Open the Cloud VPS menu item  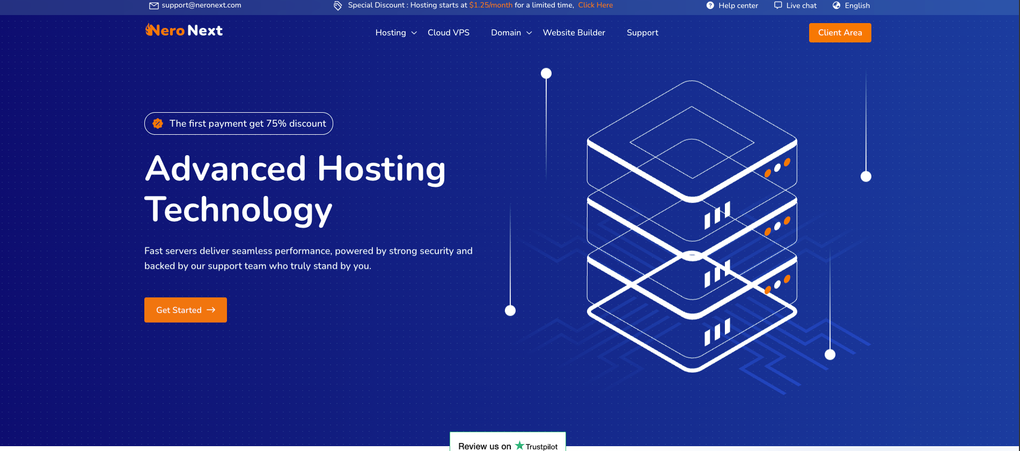pyautogui.click(x=448, y=33)
